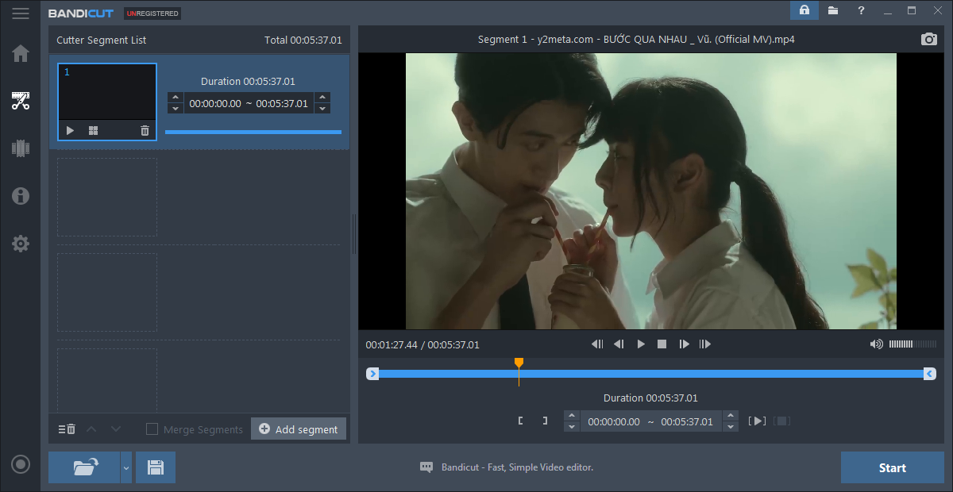Image resolution: width=953 pixels, height=492 pixels.
Task: Go to the Home screen icon
Action: [21, 54]
